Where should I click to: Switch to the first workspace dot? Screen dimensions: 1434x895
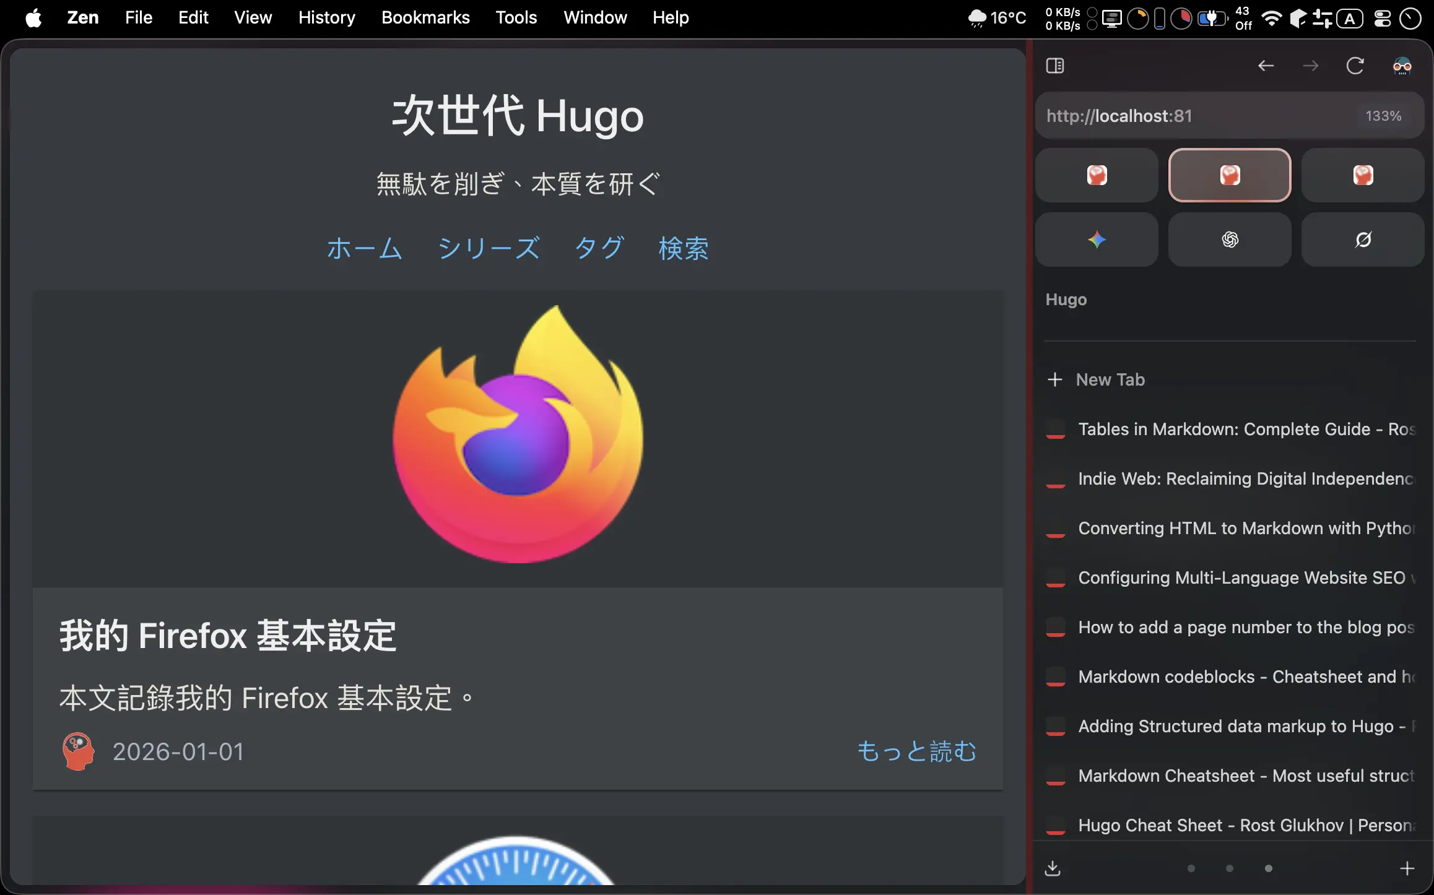point(1191,868)
